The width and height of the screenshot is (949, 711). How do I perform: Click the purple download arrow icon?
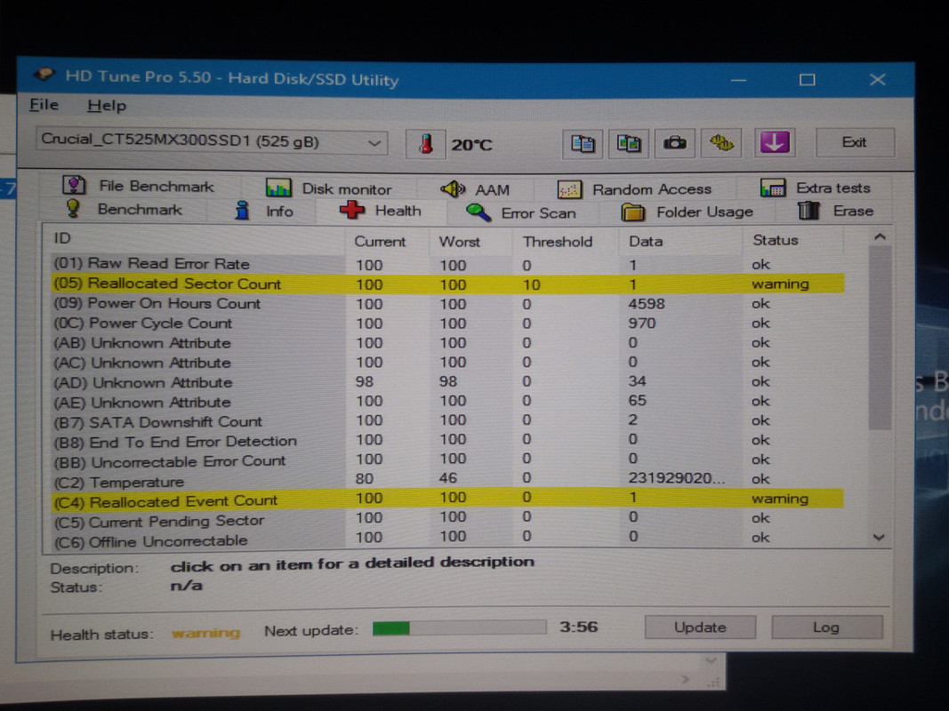[x=774, y=143]
